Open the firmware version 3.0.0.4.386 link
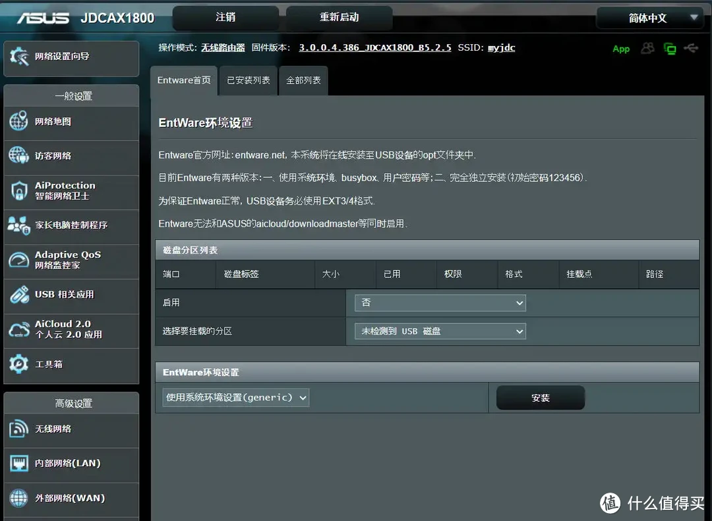 [375, 47]
